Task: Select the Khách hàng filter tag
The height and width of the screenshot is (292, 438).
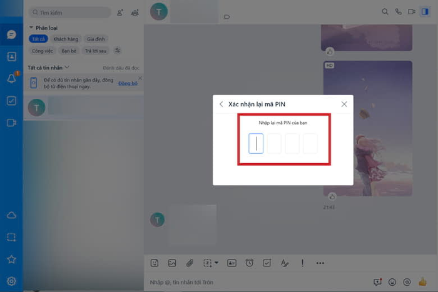Action: pos(66,39)
